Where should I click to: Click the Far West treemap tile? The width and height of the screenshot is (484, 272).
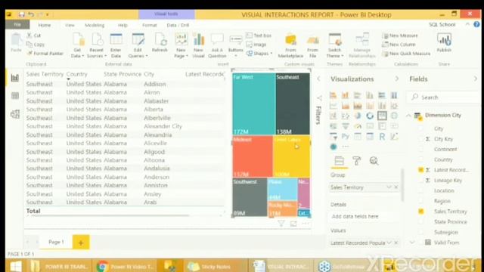(x=254, y=104)
